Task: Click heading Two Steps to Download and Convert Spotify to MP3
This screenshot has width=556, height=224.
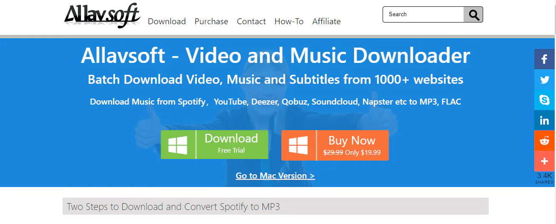Action: (x=173, y=207)
